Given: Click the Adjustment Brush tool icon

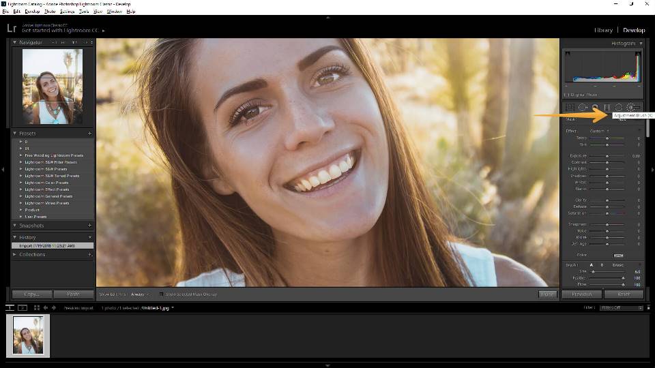Looking at the screenshot, I should tap(630, 108).
